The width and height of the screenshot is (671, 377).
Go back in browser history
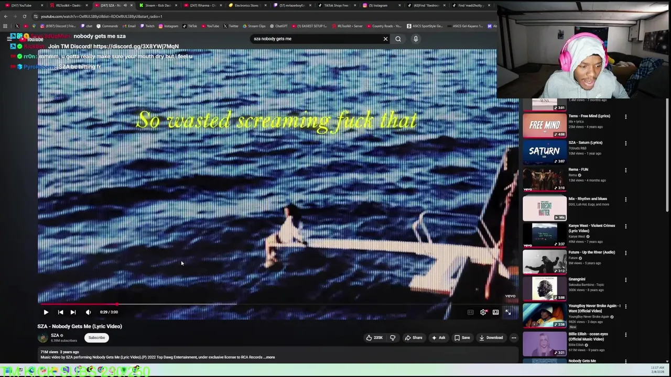5,16
